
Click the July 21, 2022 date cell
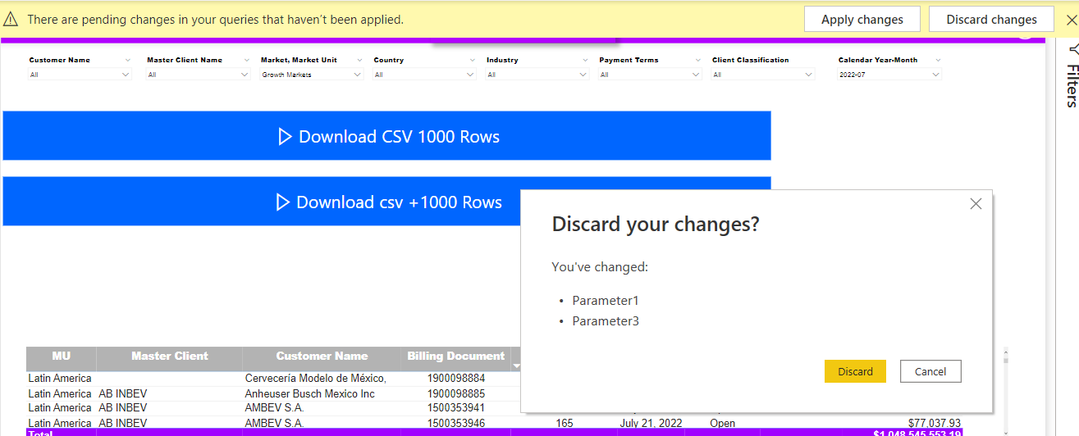pyautogui.click(x=652, y=423)
